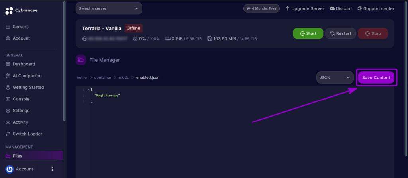Click the "MagicStorage" text in editor

click(107, 96)
